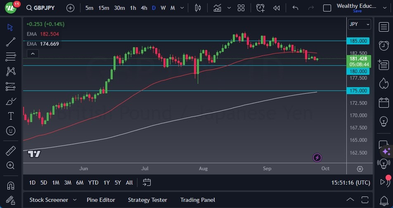Open the JPY currency dropdown
Image resolution: width=393 pixels, height=208 pixels.
[x=359, y=24]
